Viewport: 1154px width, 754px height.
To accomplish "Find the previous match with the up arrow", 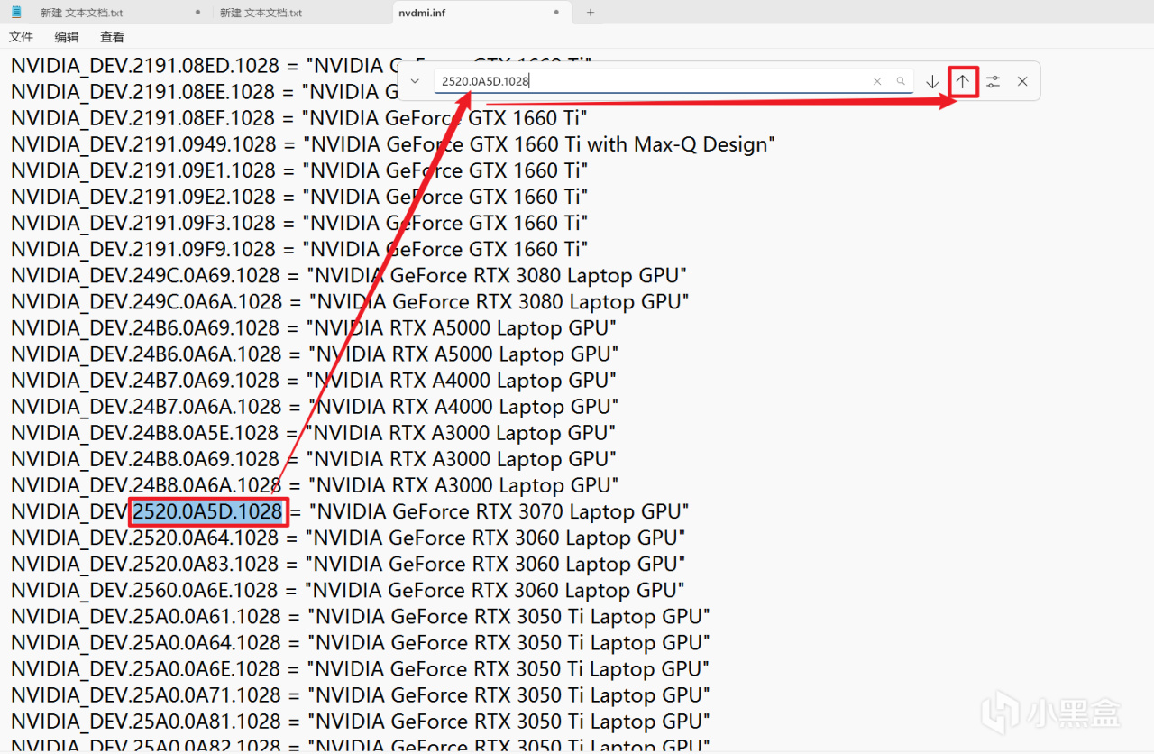I will coord(963,81).
